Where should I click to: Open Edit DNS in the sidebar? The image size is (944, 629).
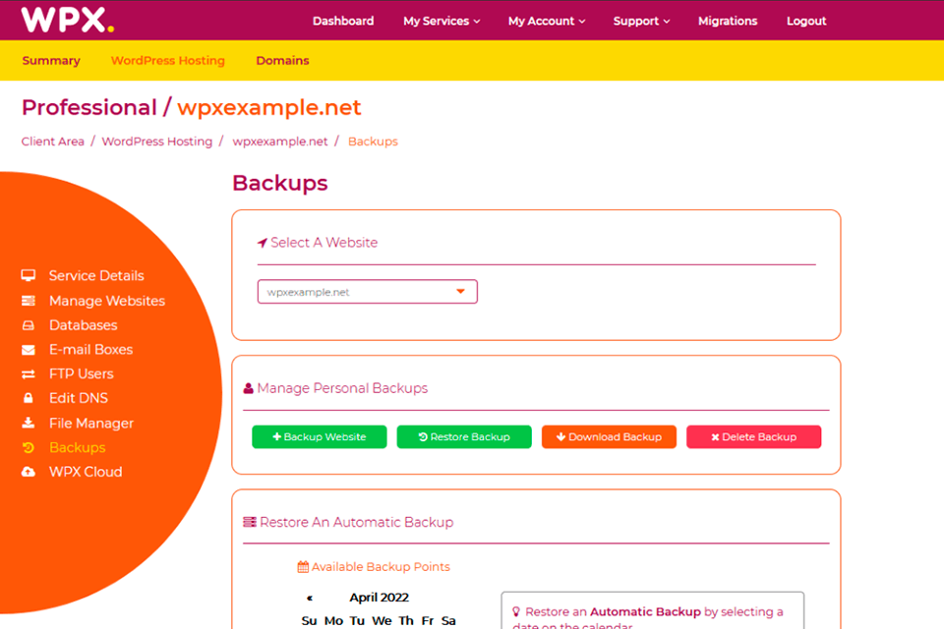[x=79, y=398]
